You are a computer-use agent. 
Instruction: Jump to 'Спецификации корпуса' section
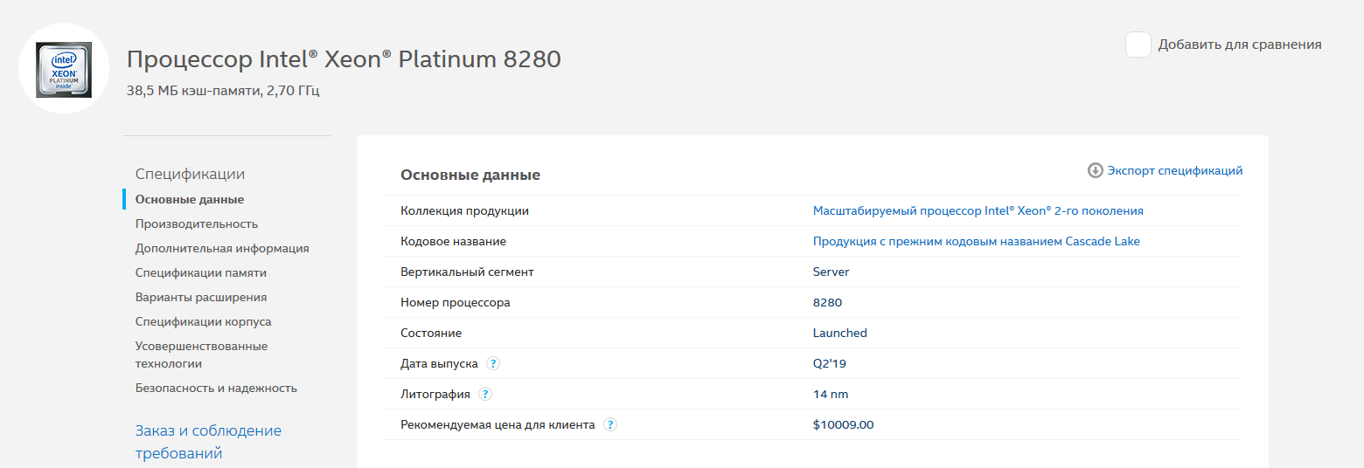click(x=204, y=321)
